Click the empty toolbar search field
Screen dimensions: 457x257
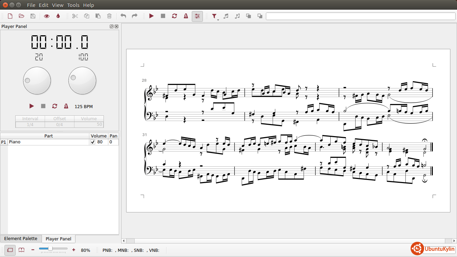(360, 16)
